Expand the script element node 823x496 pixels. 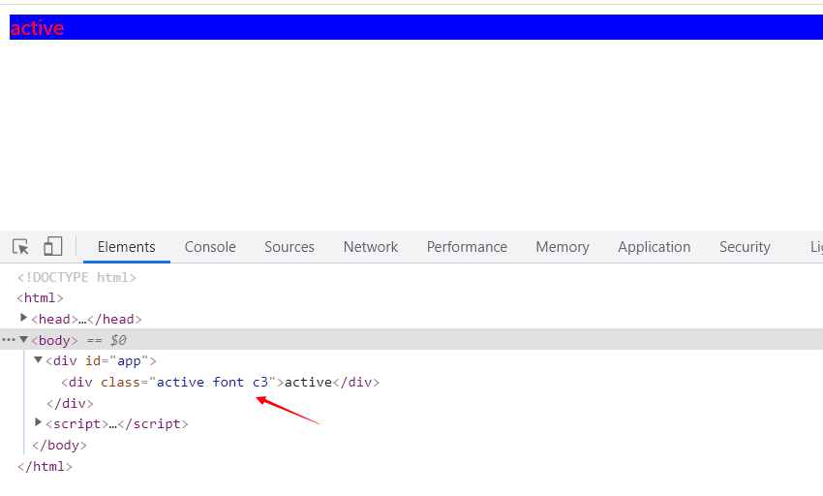tap(38, 422)
